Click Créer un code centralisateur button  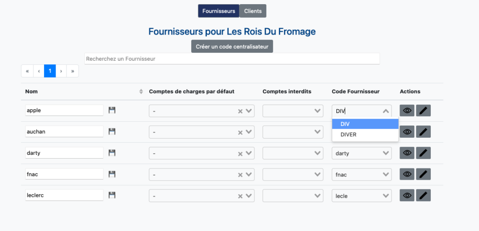click(232, 46)
